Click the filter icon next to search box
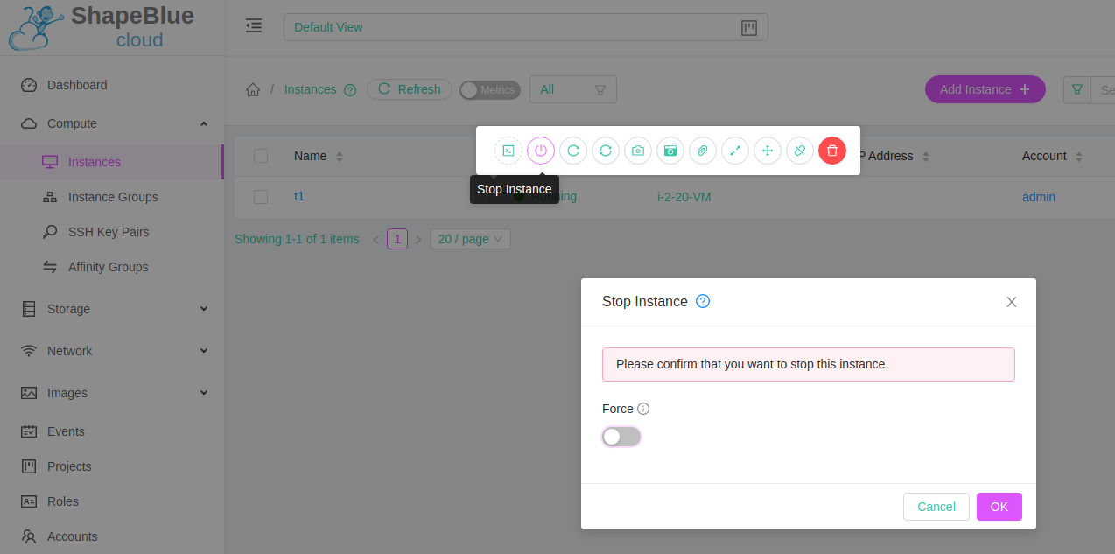The height and width of the screenshot is (554, 1115). click(x=1077, y=89)
